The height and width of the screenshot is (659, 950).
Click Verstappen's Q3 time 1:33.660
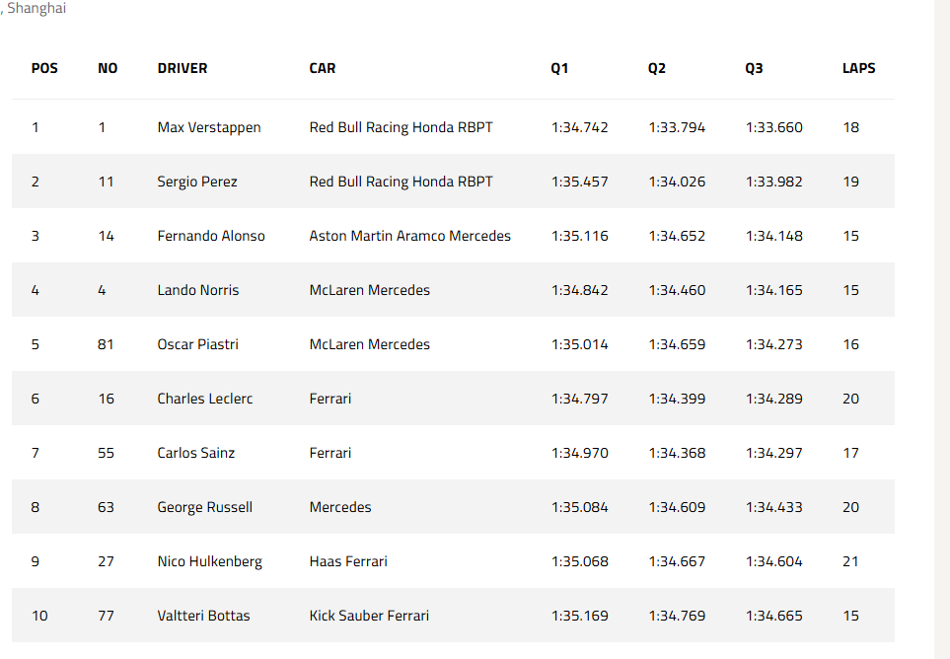tap(773, 127)
